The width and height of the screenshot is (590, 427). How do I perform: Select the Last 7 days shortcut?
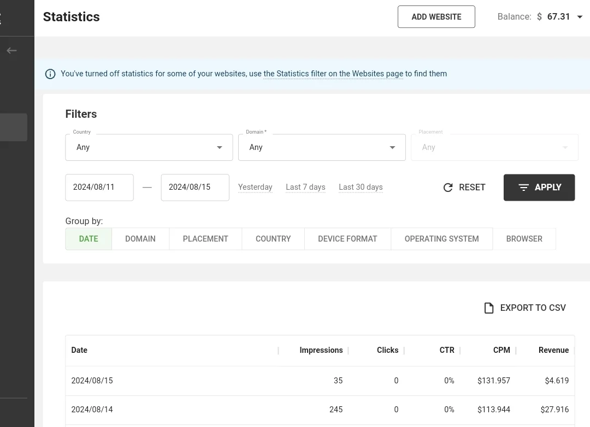tap(305, 187)
